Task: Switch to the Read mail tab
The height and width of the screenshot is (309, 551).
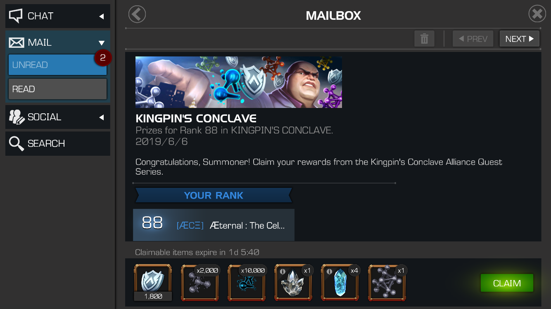Action: pos(57,89)
